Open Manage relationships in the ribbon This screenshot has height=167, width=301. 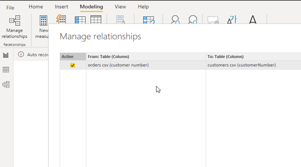pos(15,27)
